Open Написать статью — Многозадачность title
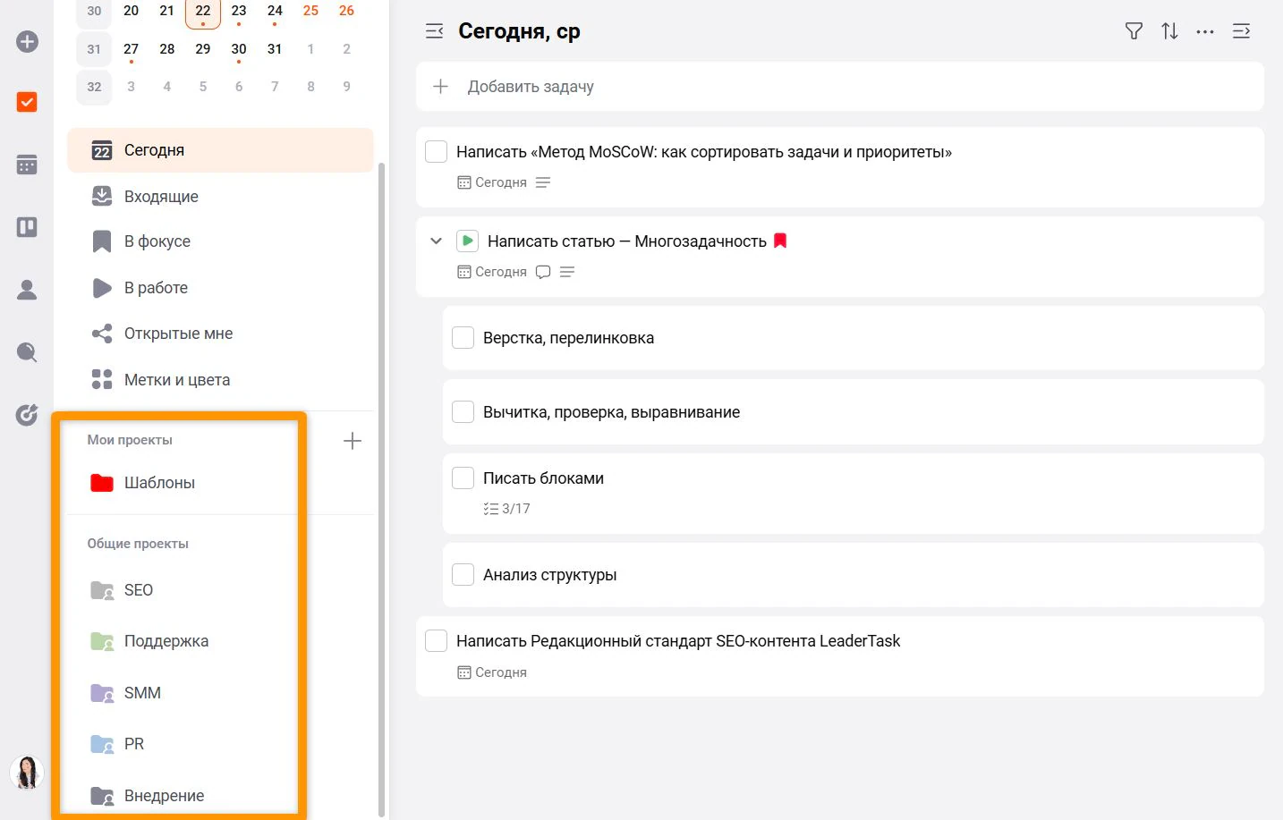1283x820 pixels. click(626, 241)
